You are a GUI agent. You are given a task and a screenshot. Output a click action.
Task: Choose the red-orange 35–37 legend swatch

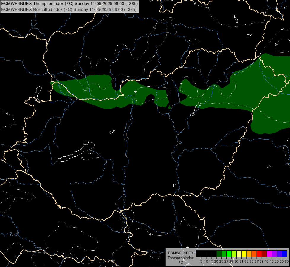point(254,254)
